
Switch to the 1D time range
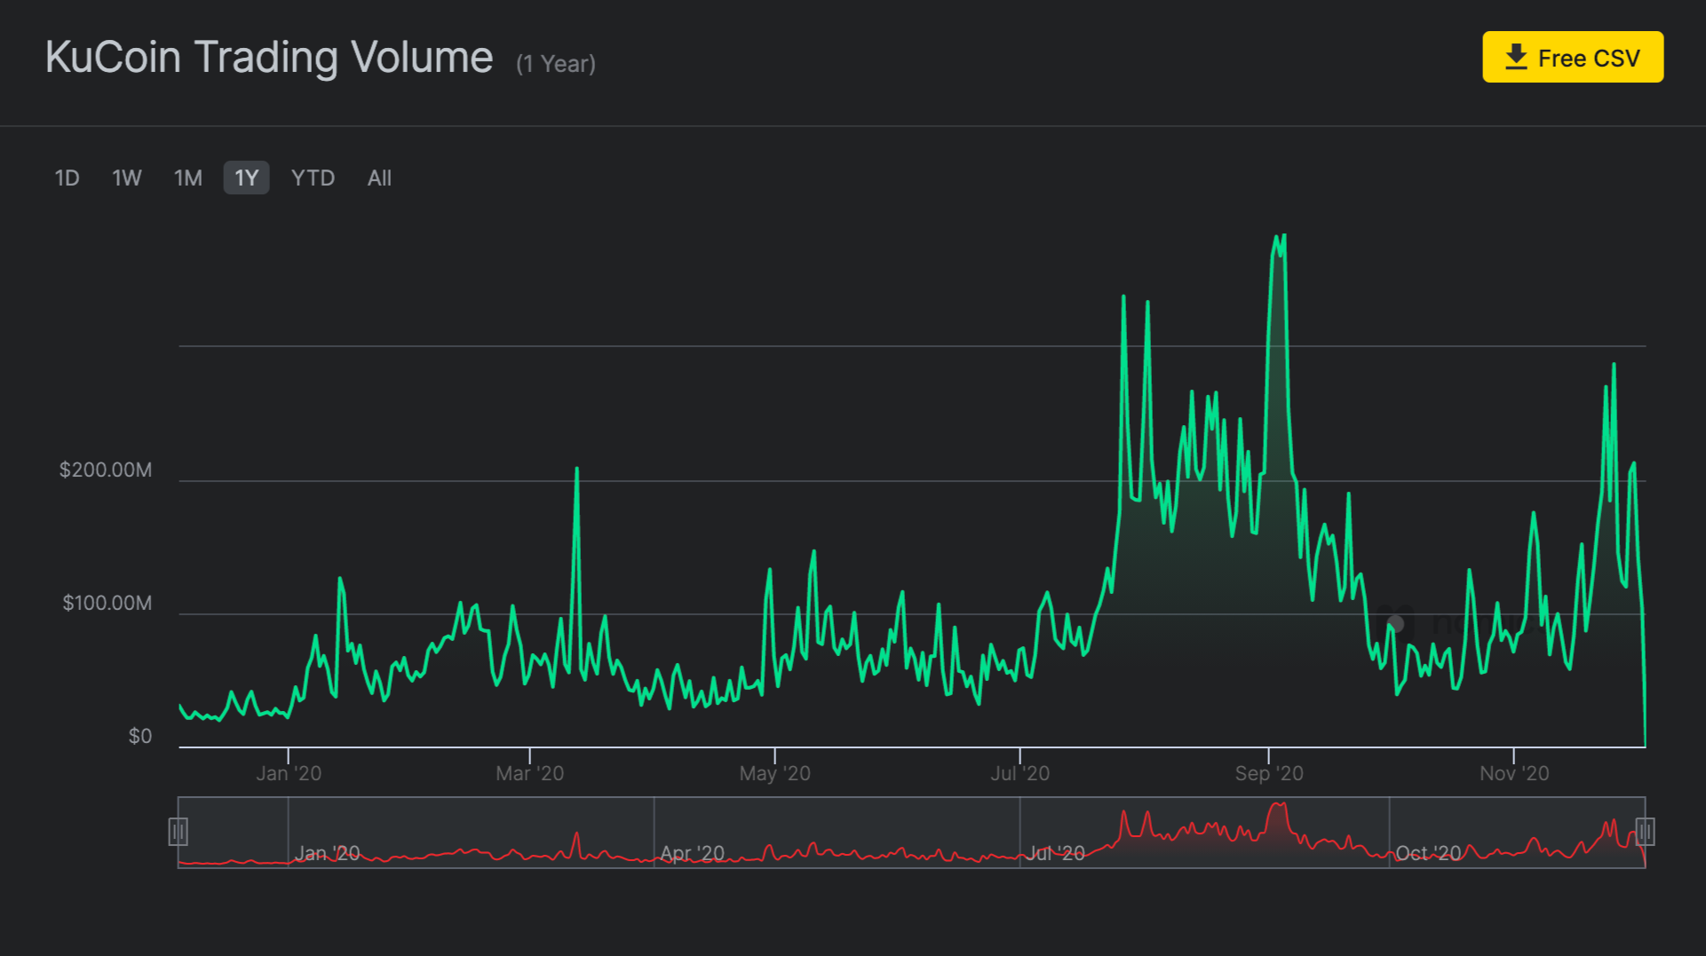click(x=67, y=178)
